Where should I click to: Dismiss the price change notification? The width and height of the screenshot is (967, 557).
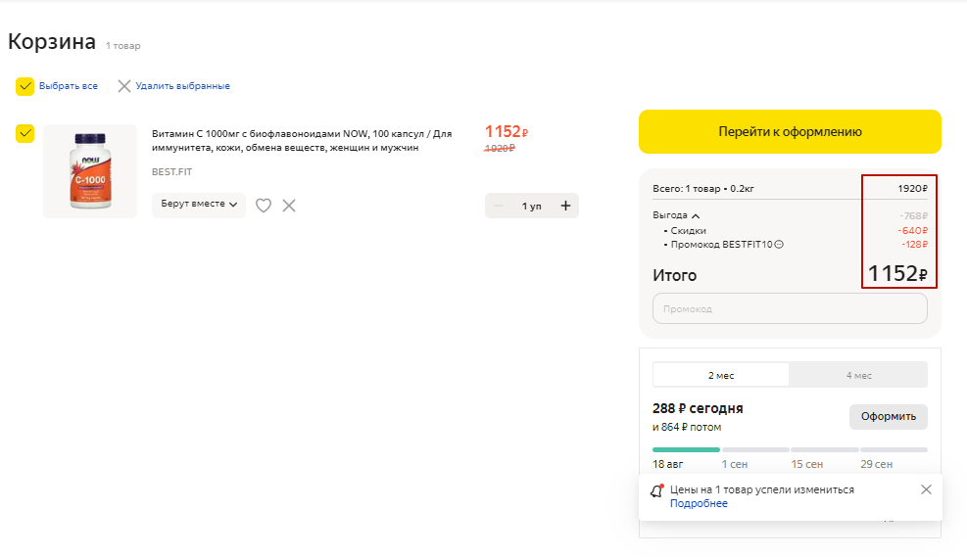[x=926, y=489]
